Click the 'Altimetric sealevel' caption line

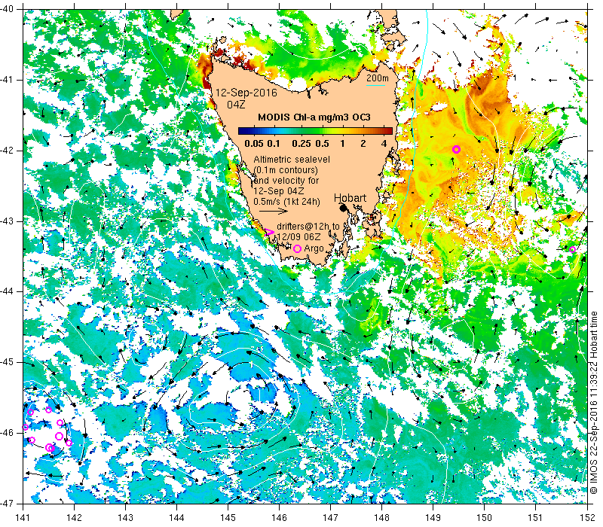tap(292, 160)
